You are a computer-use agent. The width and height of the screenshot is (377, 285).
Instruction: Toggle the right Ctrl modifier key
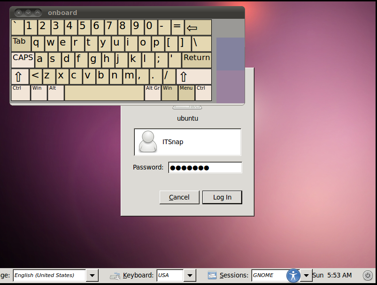click(203, 93)
